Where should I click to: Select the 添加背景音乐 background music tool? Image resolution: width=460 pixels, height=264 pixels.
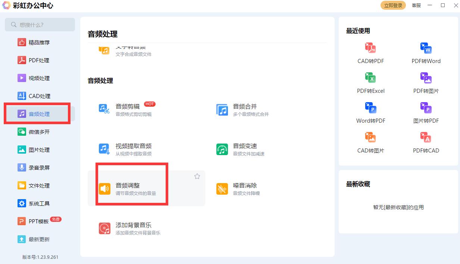pyautogui.click(x=132, y=229)
